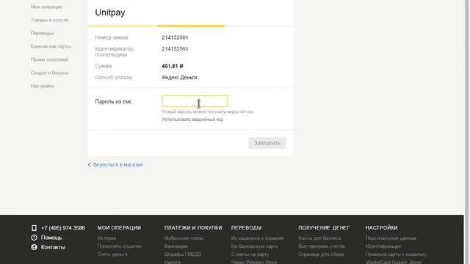Click the help question-mark icon in footer
The height and width of the screenshot is (264, 470).
tap(35, 238)
